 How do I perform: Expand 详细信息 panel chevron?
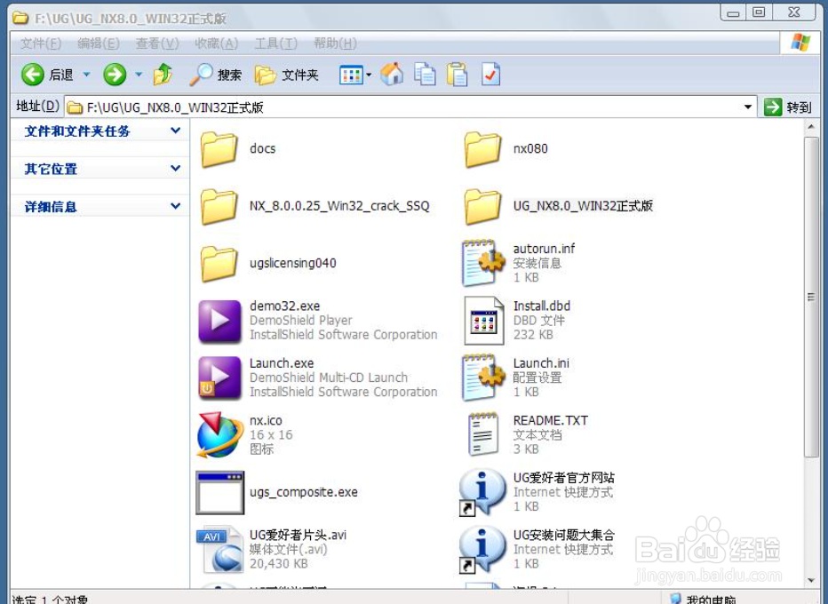pyautogui.click(x=176, y=206)
